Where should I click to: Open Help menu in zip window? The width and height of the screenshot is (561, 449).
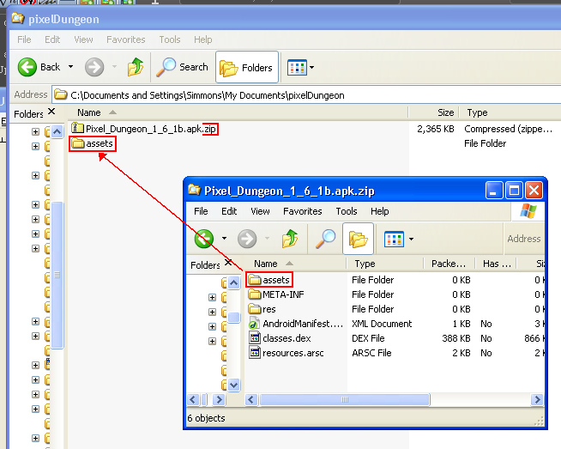tap(380, 211)
